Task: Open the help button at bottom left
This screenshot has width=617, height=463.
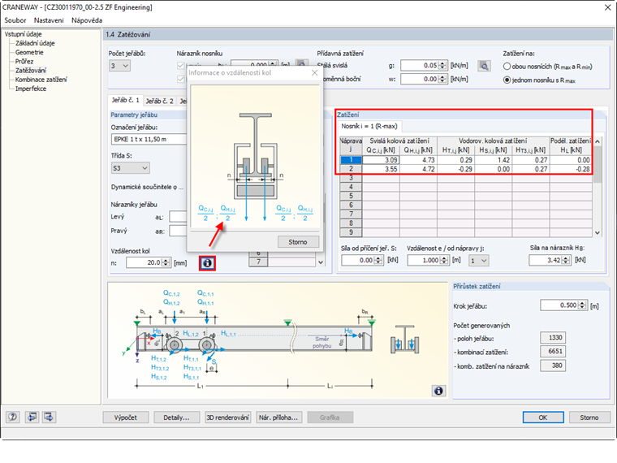Action: tap(13, 417)
